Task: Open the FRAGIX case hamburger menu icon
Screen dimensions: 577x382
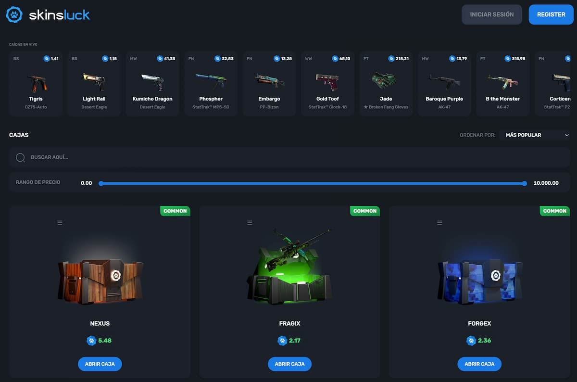Action: click(x=250, y=223)
